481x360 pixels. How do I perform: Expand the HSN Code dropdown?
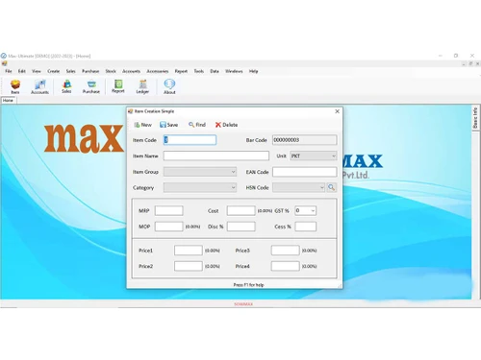tap(298, 187)
